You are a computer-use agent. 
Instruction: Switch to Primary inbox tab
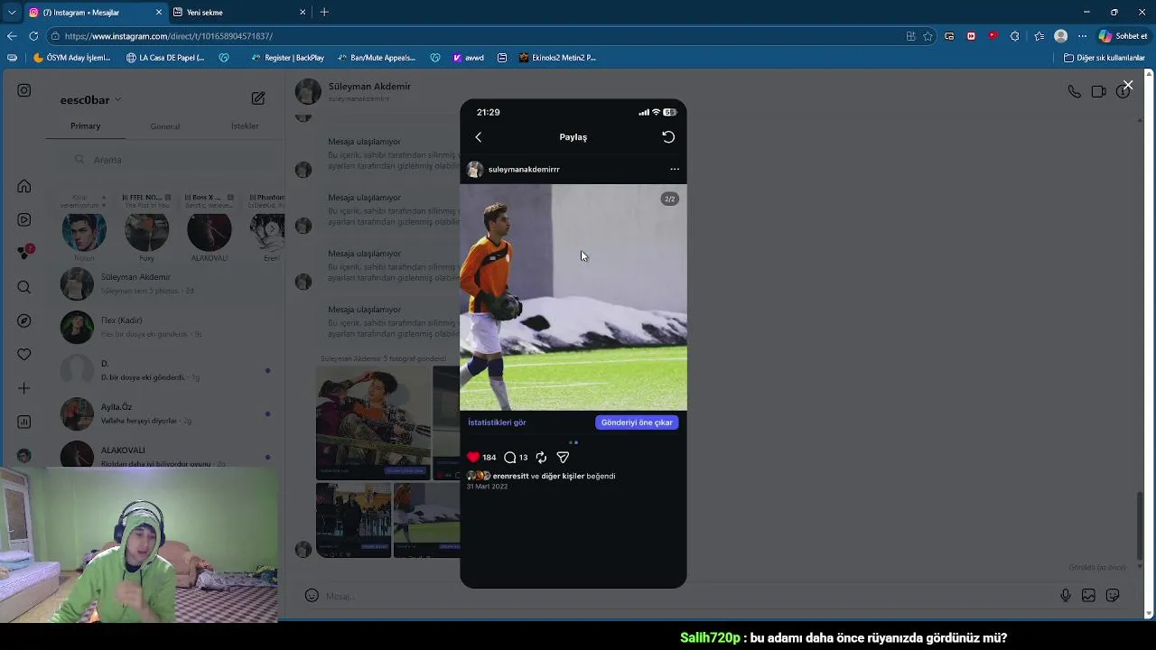86,126
